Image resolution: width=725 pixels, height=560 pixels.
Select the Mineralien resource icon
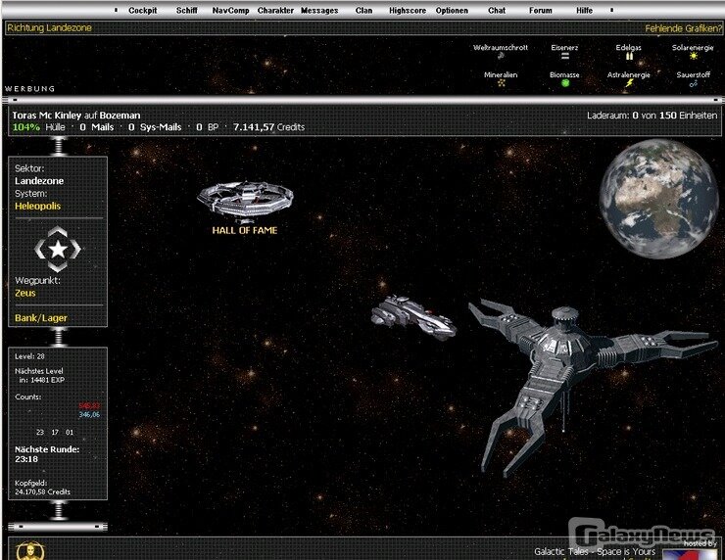coord(501,83)
